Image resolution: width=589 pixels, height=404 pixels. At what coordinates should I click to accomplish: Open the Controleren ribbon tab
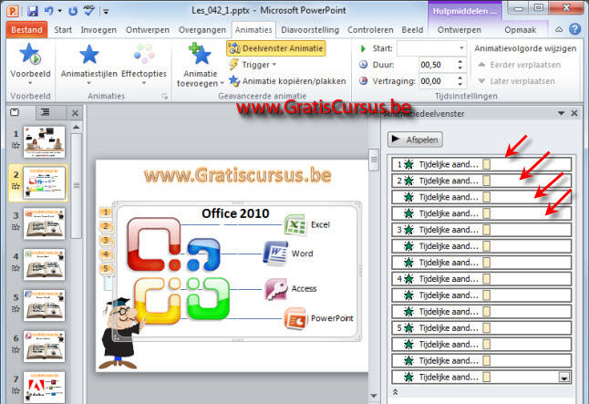coord(370,30)
